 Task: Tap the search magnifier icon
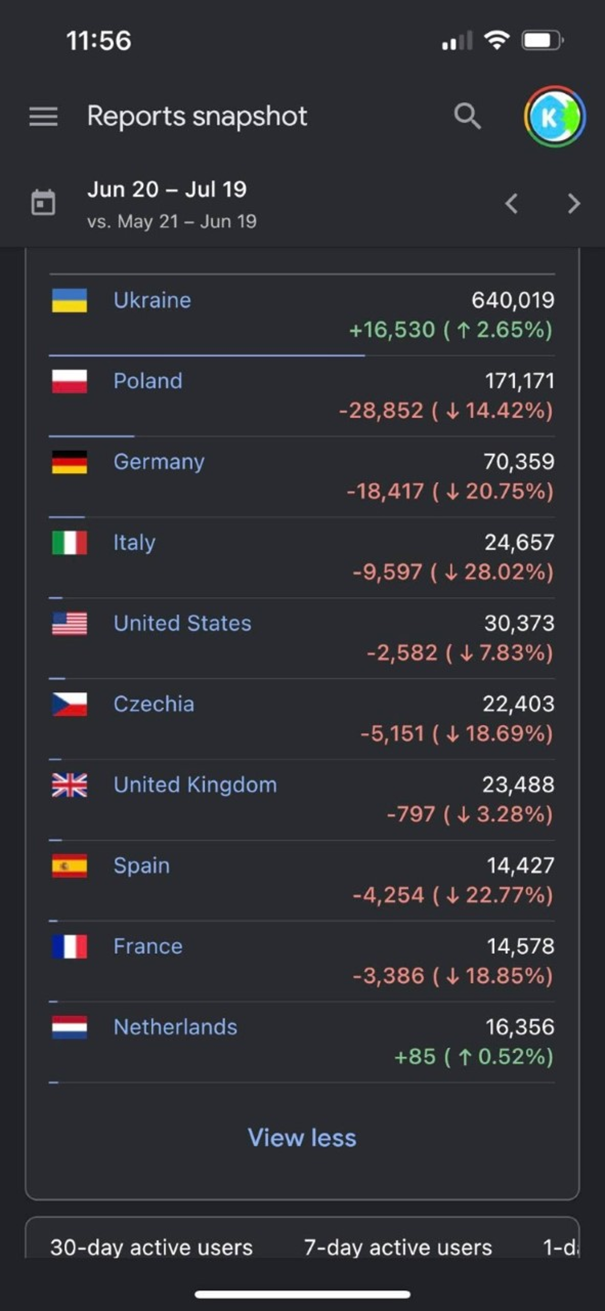(467, 117)
